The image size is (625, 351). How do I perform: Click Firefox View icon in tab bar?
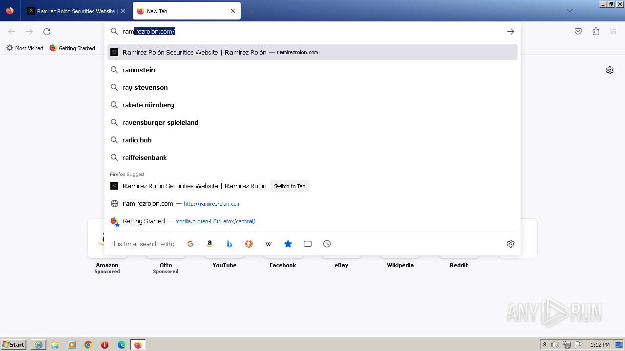[x=10, y=11]
